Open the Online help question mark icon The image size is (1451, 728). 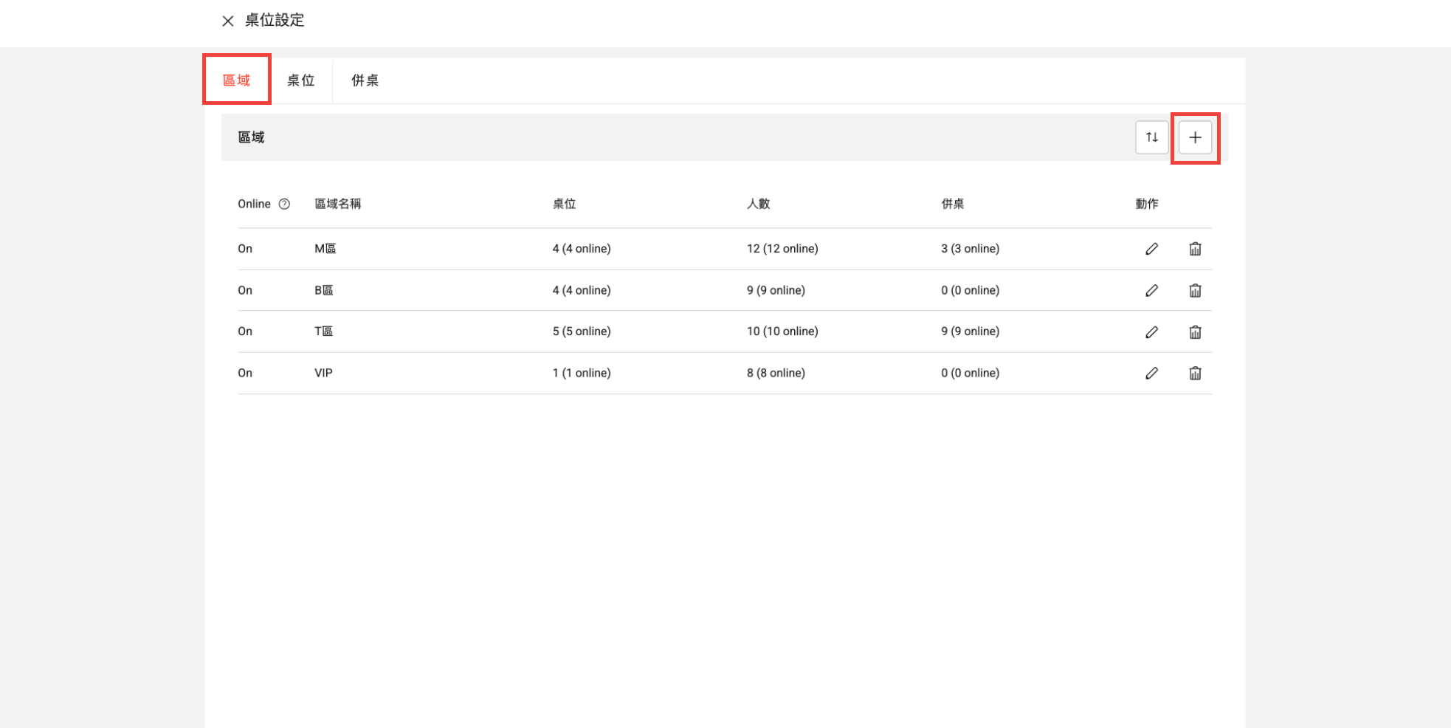(284, 205)
